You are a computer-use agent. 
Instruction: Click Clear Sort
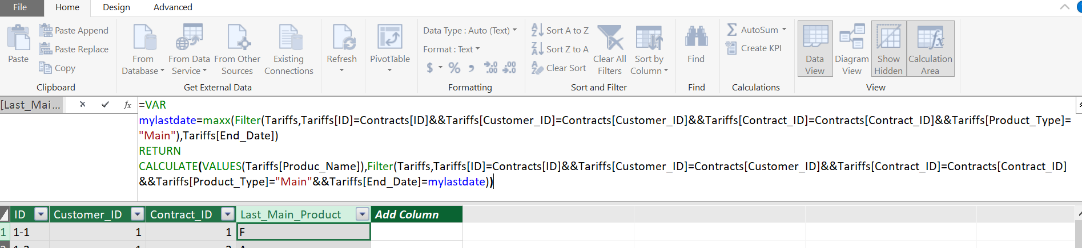click(x=558, y=68)
